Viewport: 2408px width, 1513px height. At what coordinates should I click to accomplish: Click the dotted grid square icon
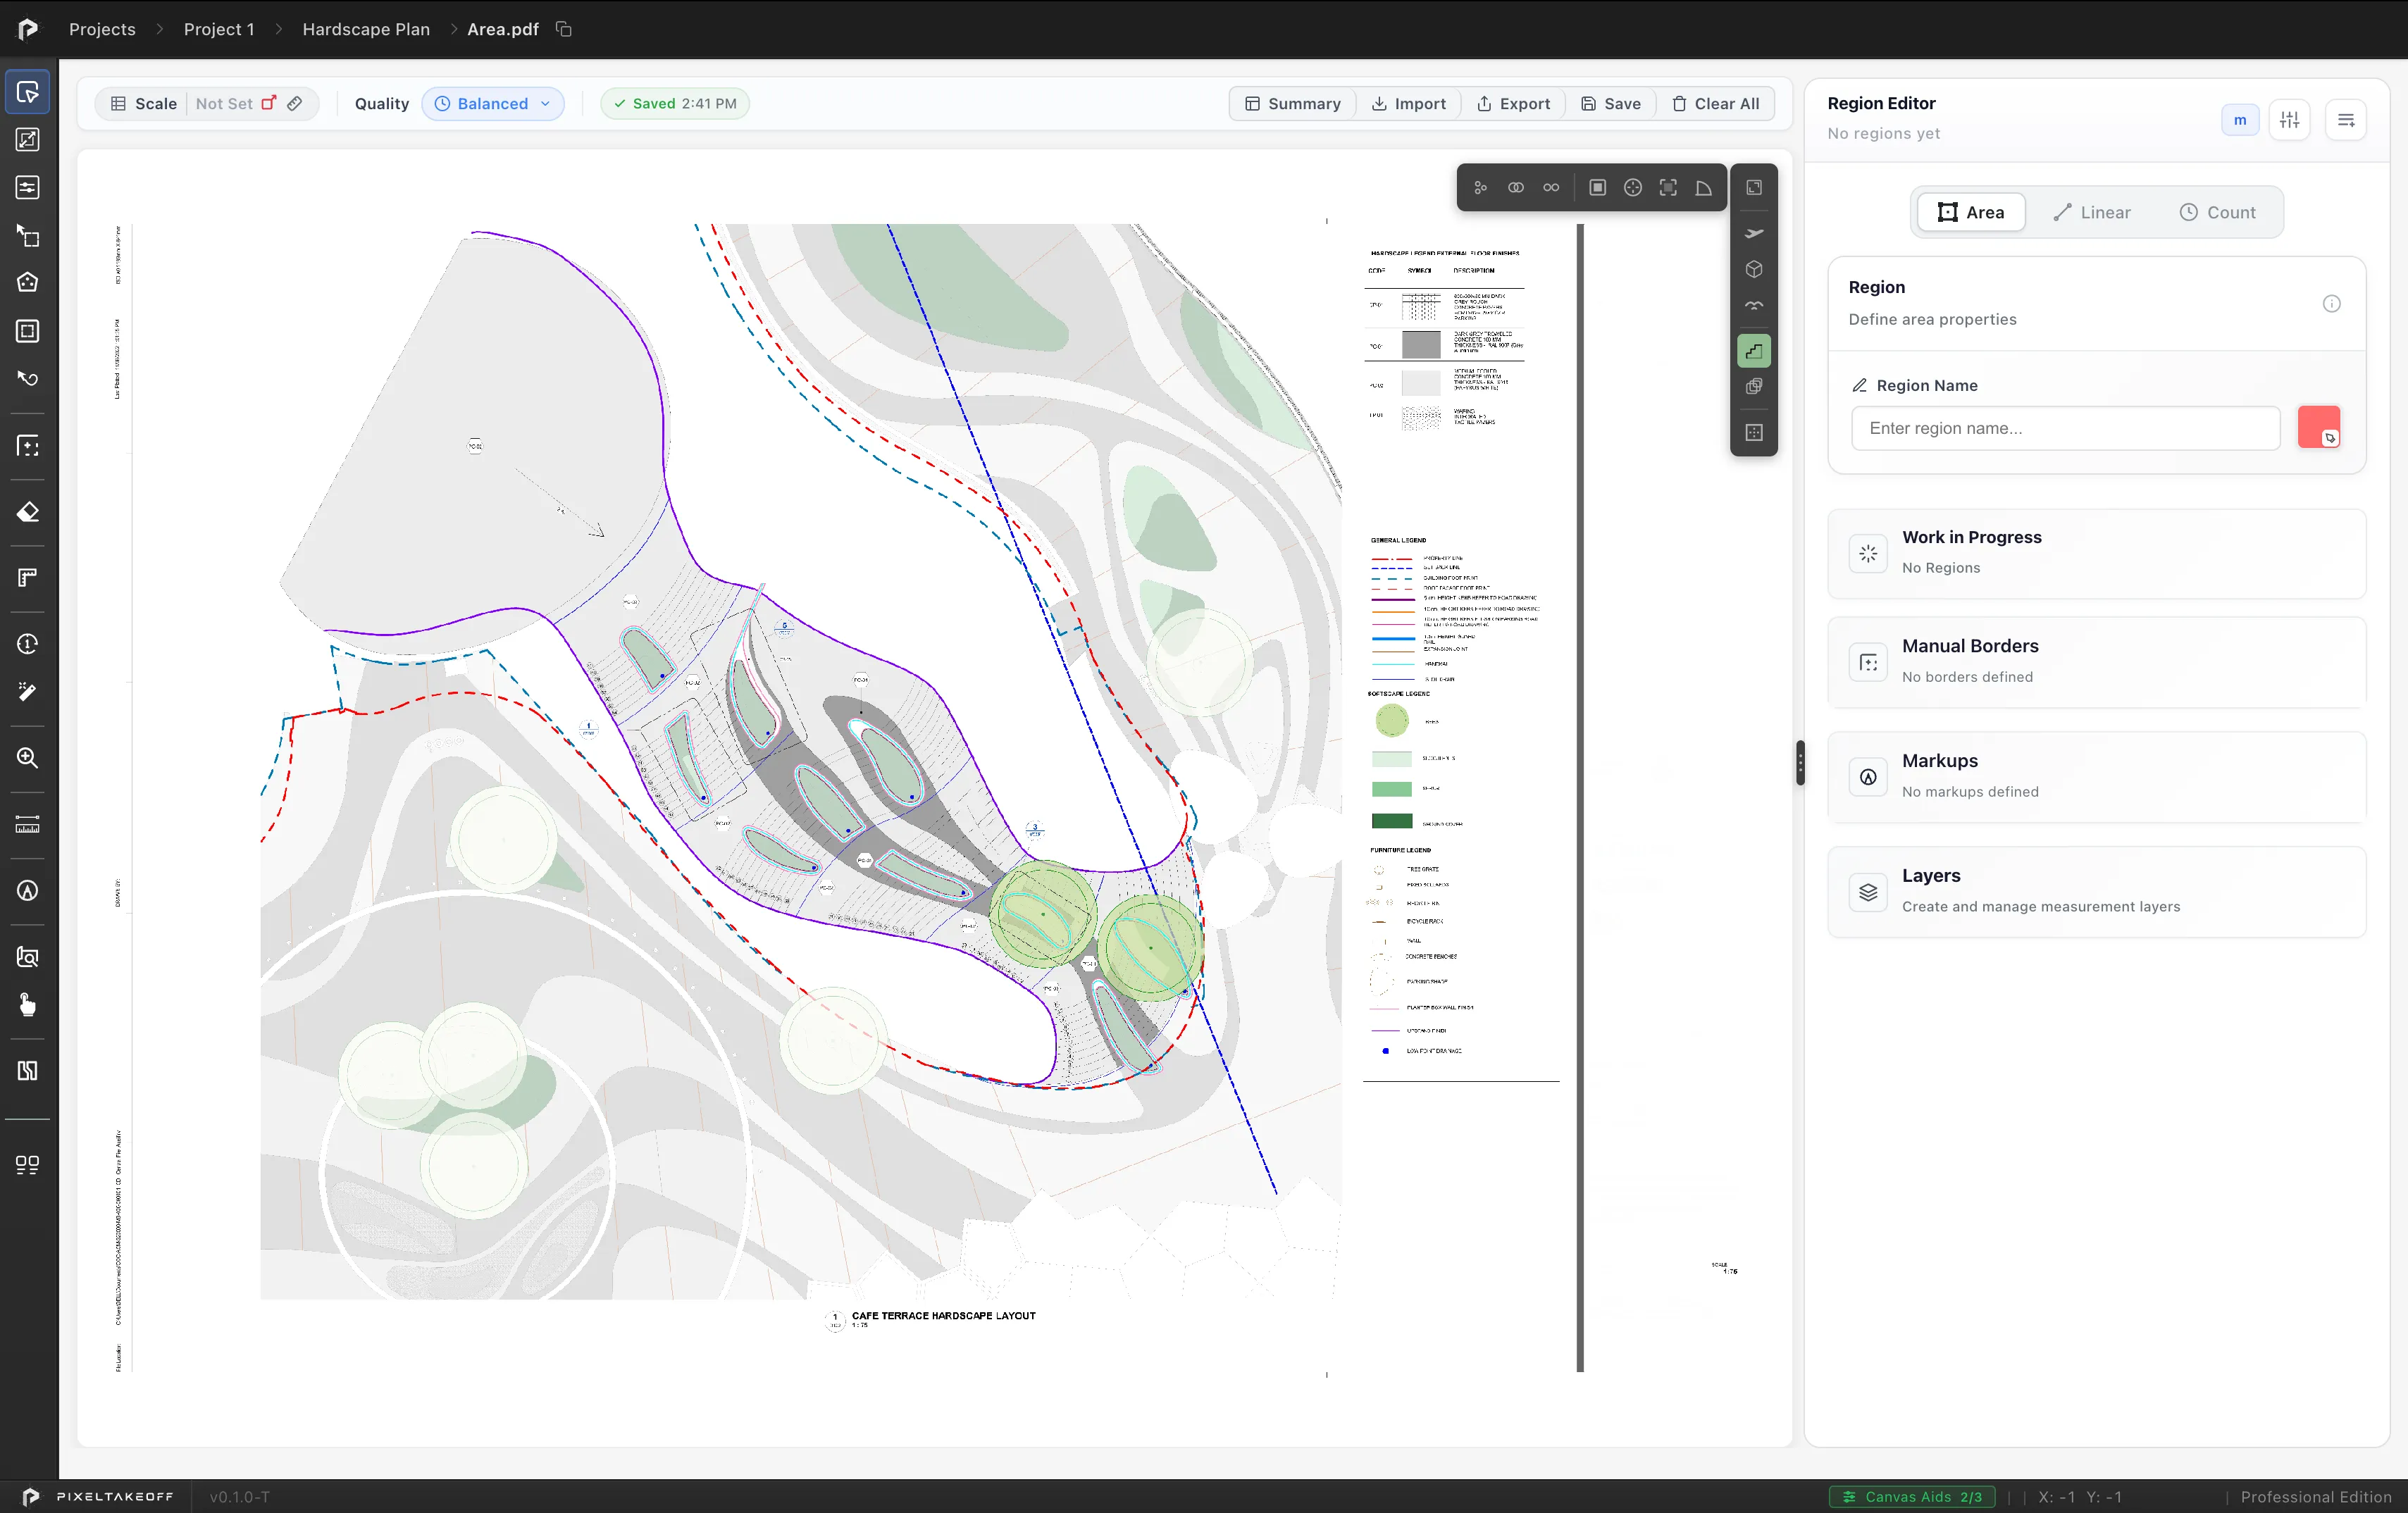click(x=1754, y=433)
